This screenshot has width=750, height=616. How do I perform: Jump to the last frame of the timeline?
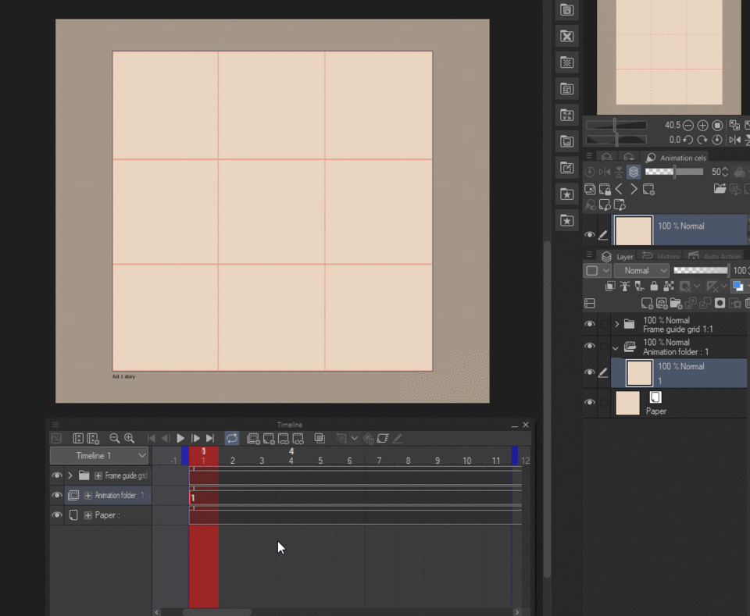click(210, 439)
